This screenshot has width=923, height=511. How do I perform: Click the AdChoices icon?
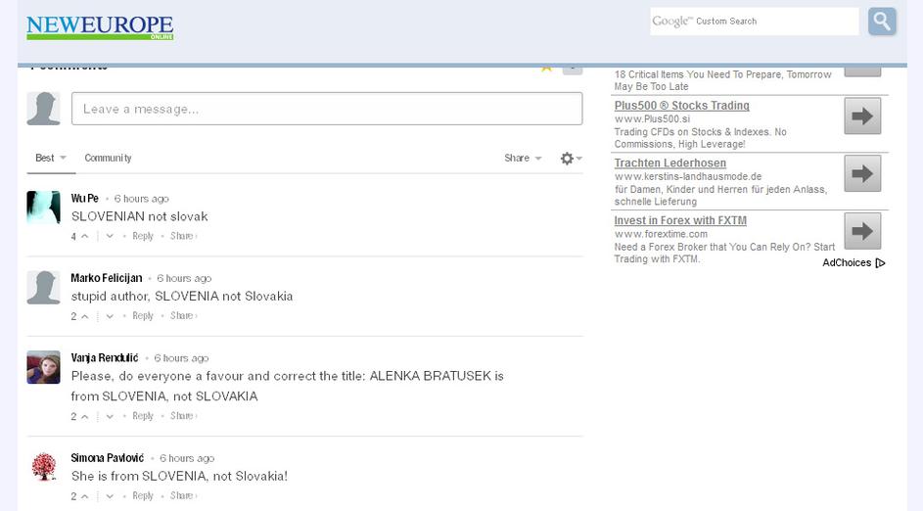880,263
